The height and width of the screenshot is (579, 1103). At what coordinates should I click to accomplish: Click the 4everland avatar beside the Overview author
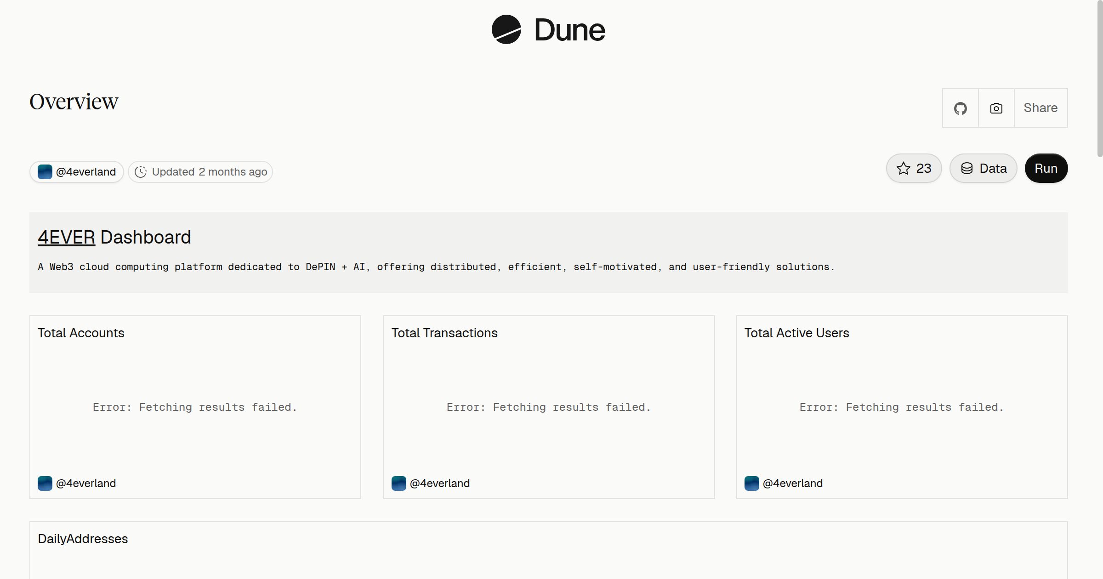[45, 172]
